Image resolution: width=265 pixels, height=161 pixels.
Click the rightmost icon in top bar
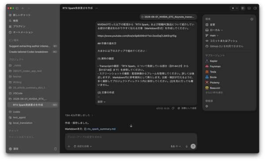pos(255,8)
